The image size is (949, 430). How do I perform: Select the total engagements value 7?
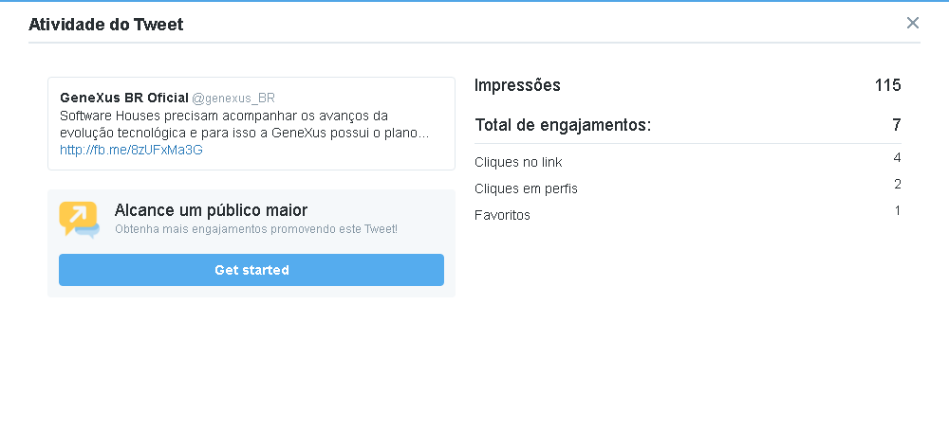pos(897,125)
